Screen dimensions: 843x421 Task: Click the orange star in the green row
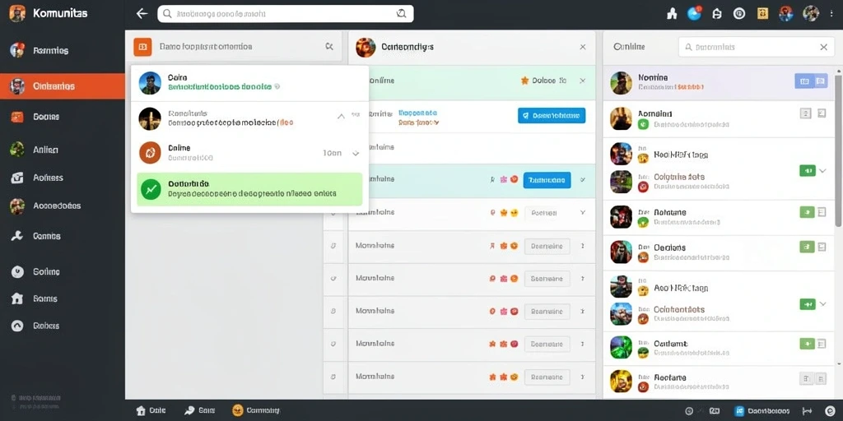(524, 81)
